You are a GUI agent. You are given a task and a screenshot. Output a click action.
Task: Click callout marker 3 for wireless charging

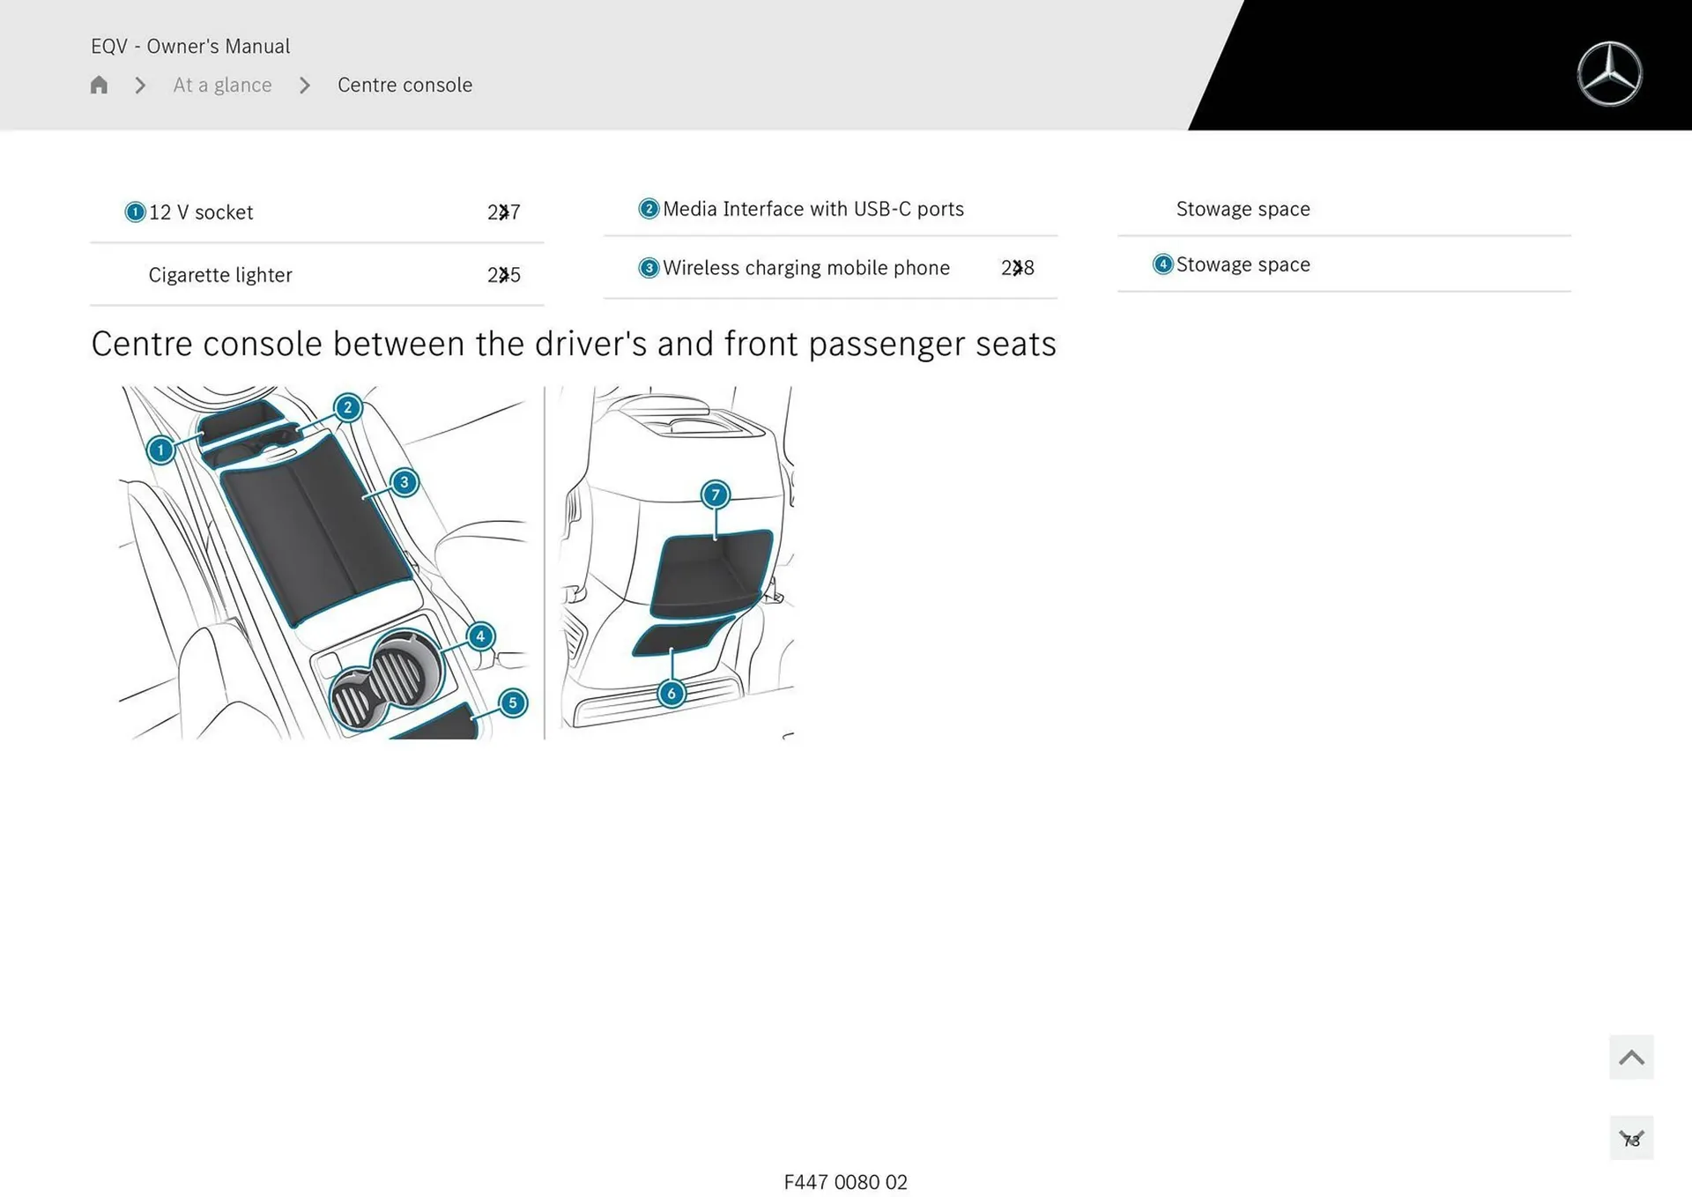[x=648, y=267]
